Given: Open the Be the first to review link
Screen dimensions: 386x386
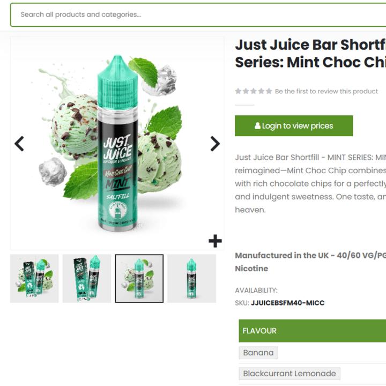Looking at the screenshot, I should pyautogui.click(x=326, y=91).
